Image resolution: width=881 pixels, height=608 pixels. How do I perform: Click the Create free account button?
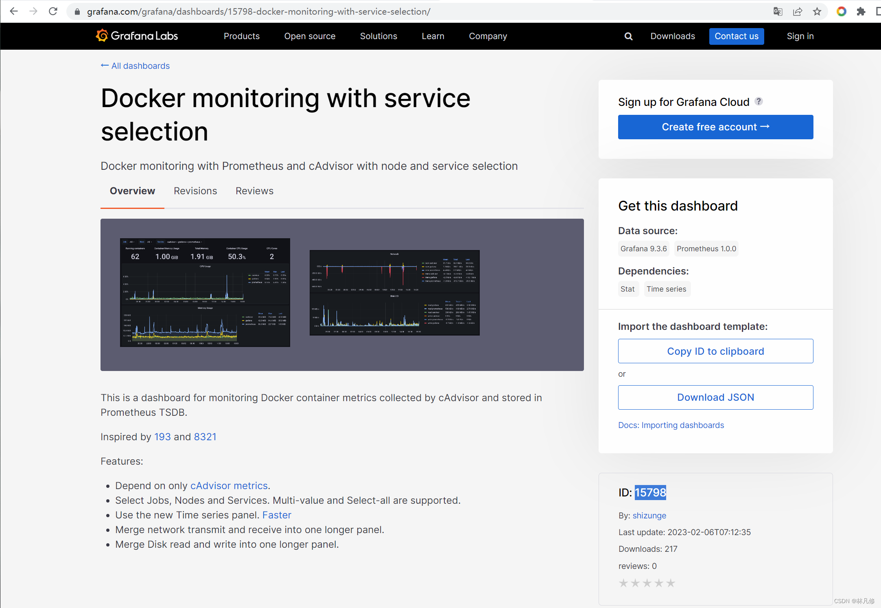pos(716,127)
